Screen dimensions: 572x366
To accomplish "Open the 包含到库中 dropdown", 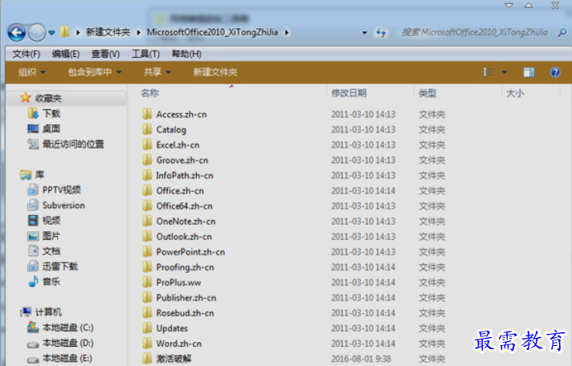I will tap(95, 72).
